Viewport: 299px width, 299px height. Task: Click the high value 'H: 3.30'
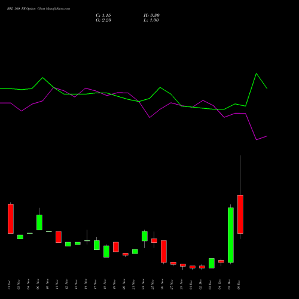pyautogui.click(x=151, y=16)
